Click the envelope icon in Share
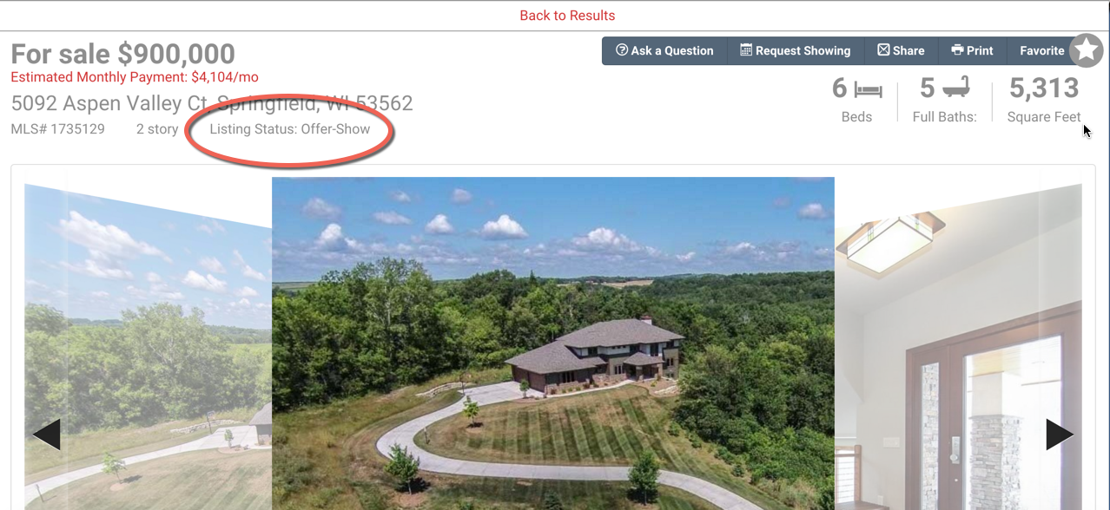The image size is (1110, 510). 883,50
